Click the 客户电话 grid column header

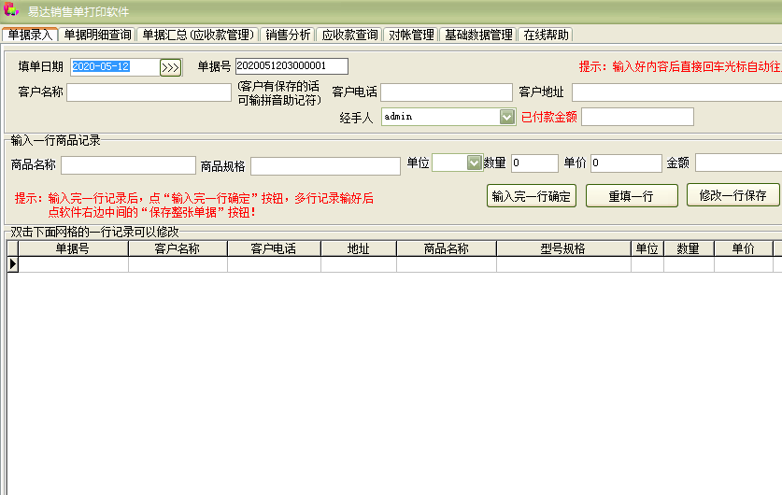(x=274, y=248)
